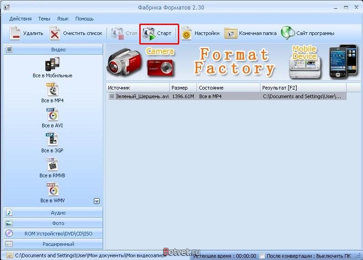Open the Действия menu
Screen dimensions: 363x260
pyautogui.click(x=20, y=19)
